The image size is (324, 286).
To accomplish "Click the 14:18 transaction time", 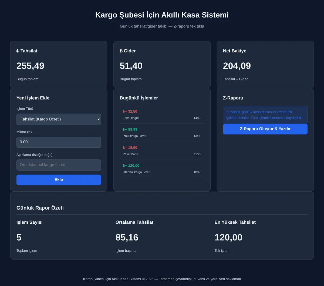I will pyautogui.click(x=197, y=118).
